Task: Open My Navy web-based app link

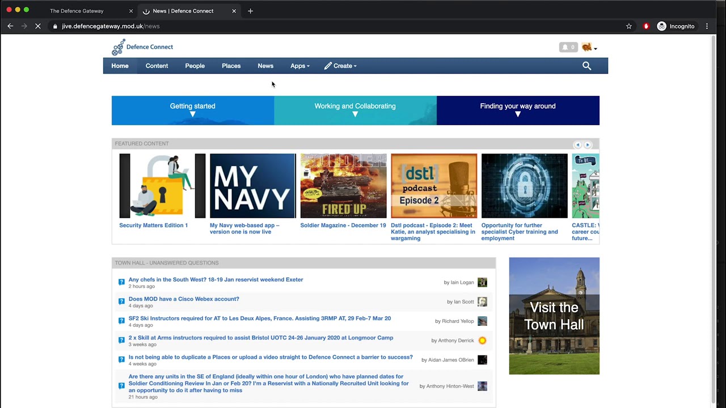Action: pyautogui.click(x=244, y=228)
